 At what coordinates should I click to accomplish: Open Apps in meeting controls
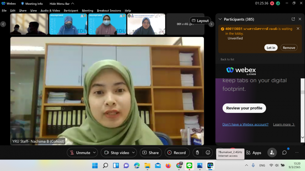pos(253,153)
